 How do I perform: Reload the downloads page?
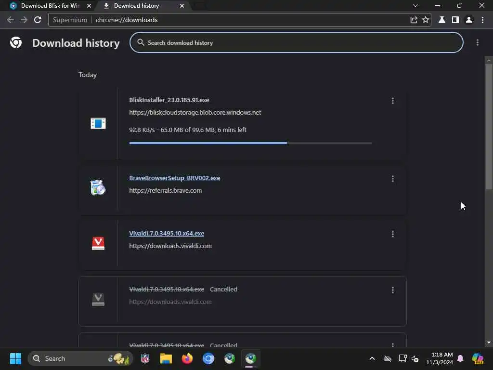point(38,20)
